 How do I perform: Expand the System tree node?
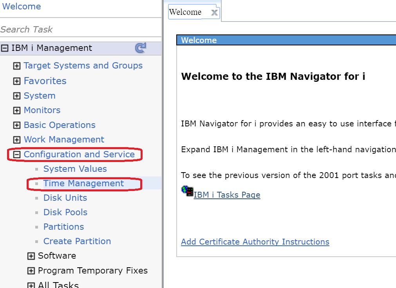click(x=17, y=96)
